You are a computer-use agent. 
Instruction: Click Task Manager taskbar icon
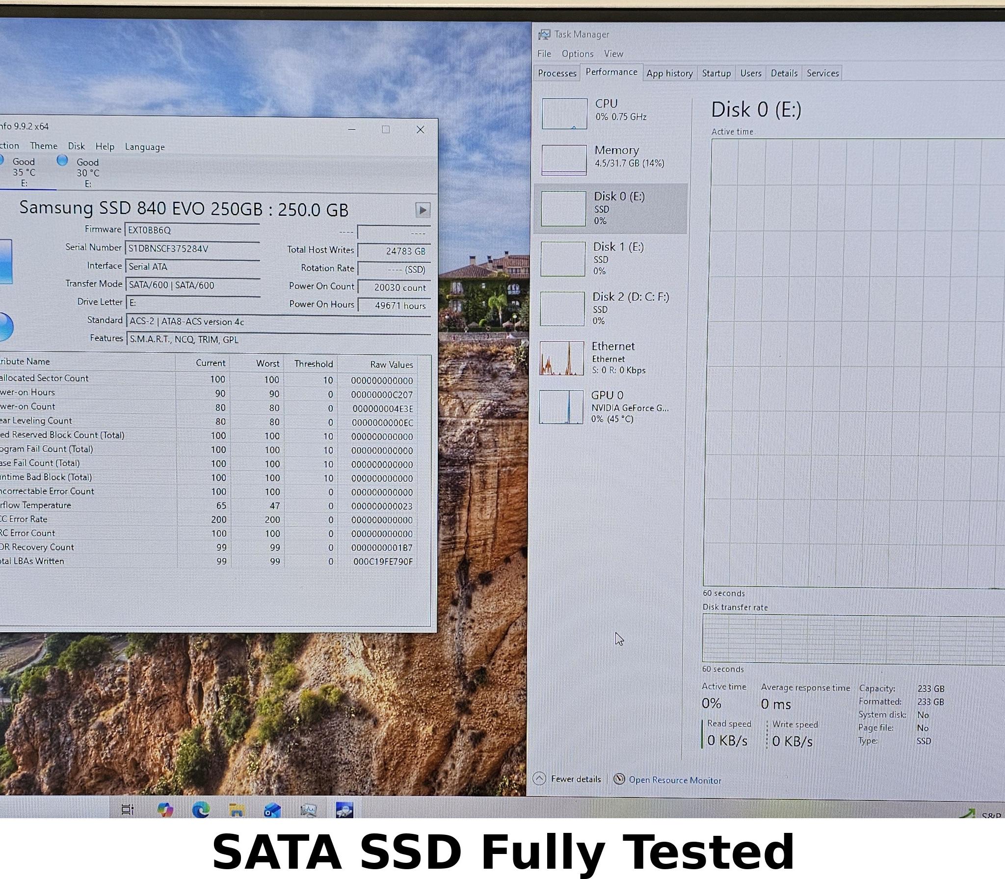pyautogui.click(x=308, y=810)
